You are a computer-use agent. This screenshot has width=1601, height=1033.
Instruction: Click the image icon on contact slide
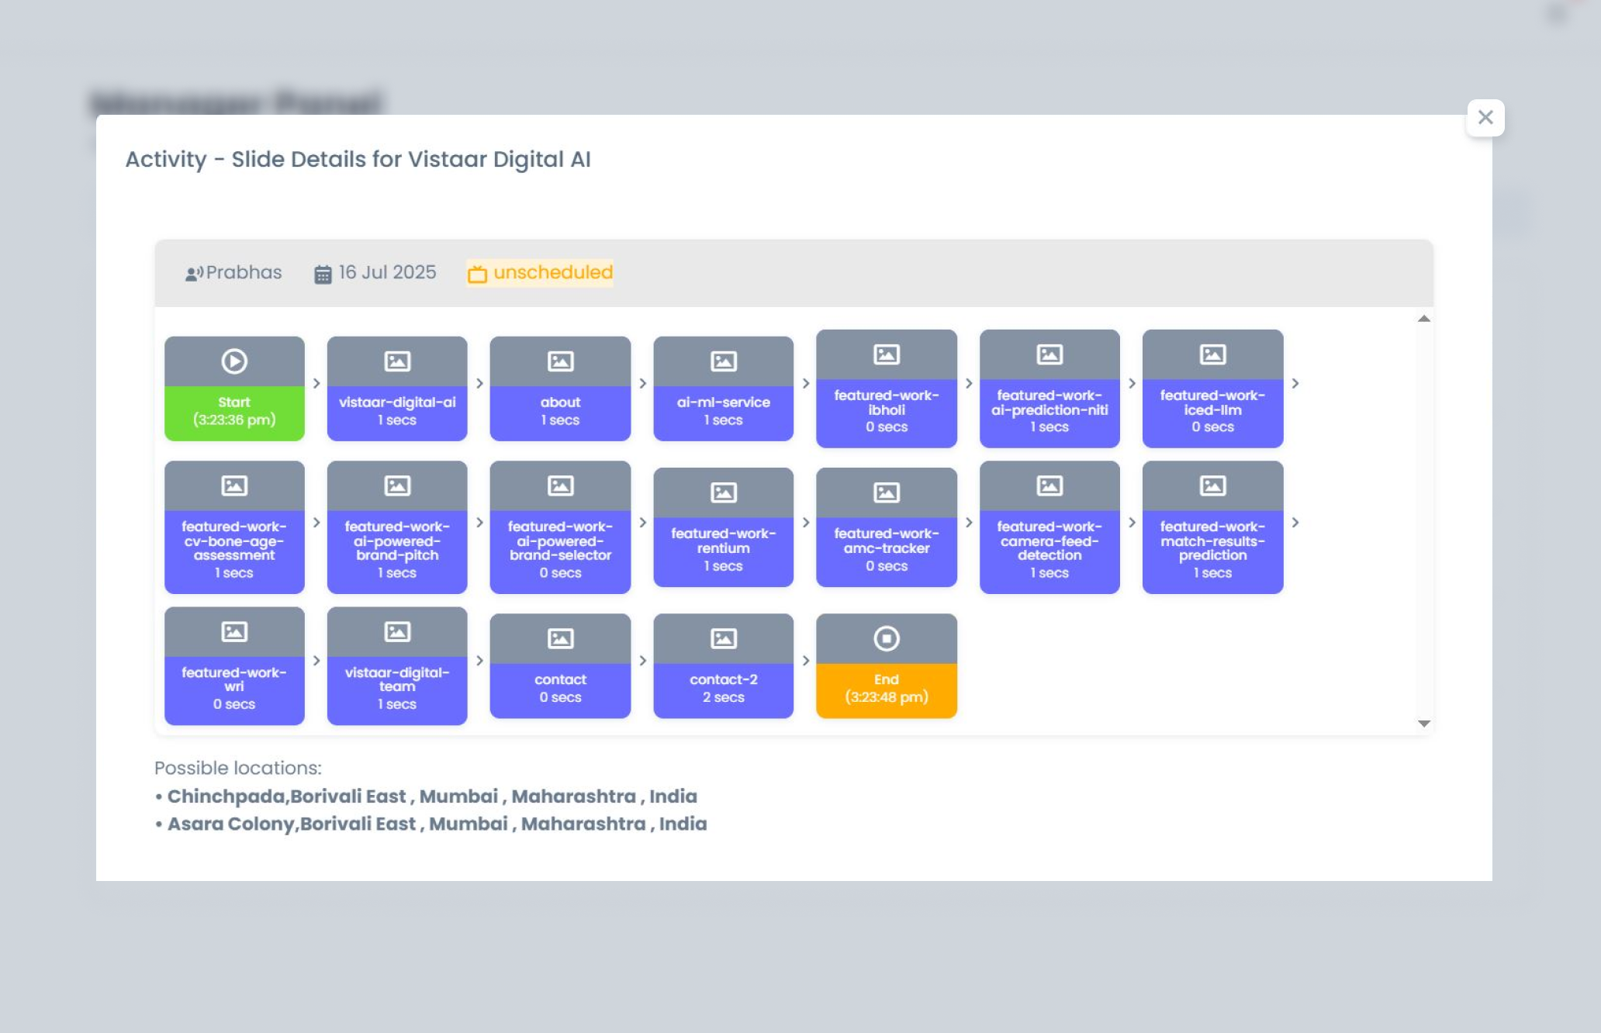[560, 638]
